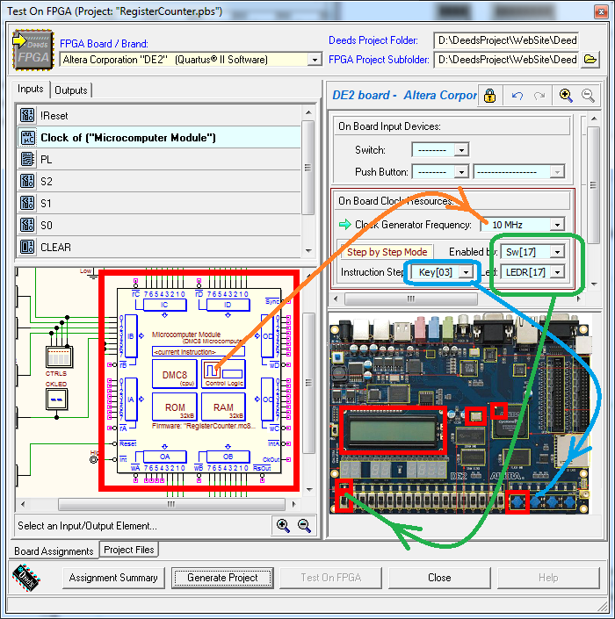615x619 pixels.
Task: Open the Instruction Step Key[03] dropdown
Action: [467, 272]
